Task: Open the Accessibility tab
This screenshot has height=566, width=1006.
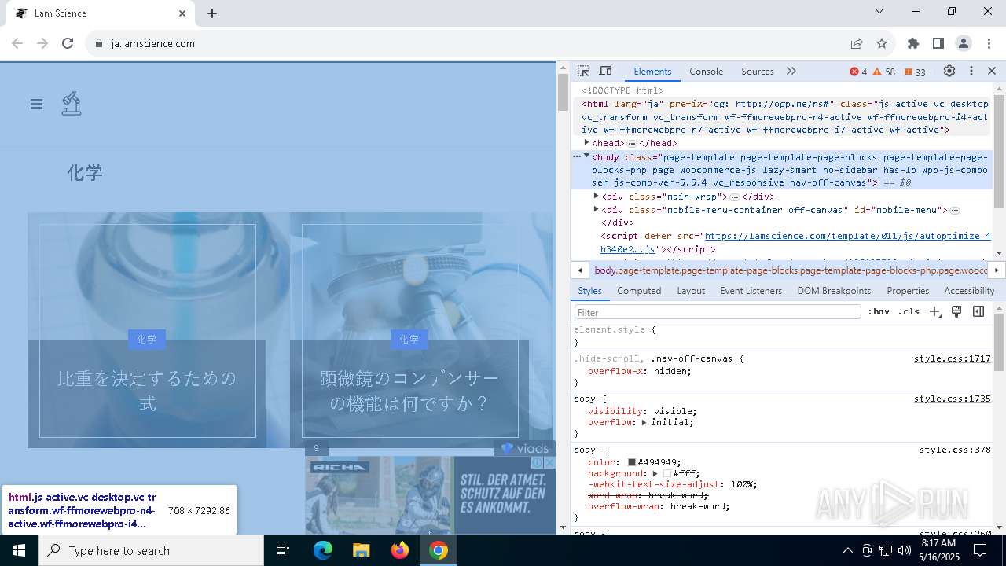Action: click(969, 291)
